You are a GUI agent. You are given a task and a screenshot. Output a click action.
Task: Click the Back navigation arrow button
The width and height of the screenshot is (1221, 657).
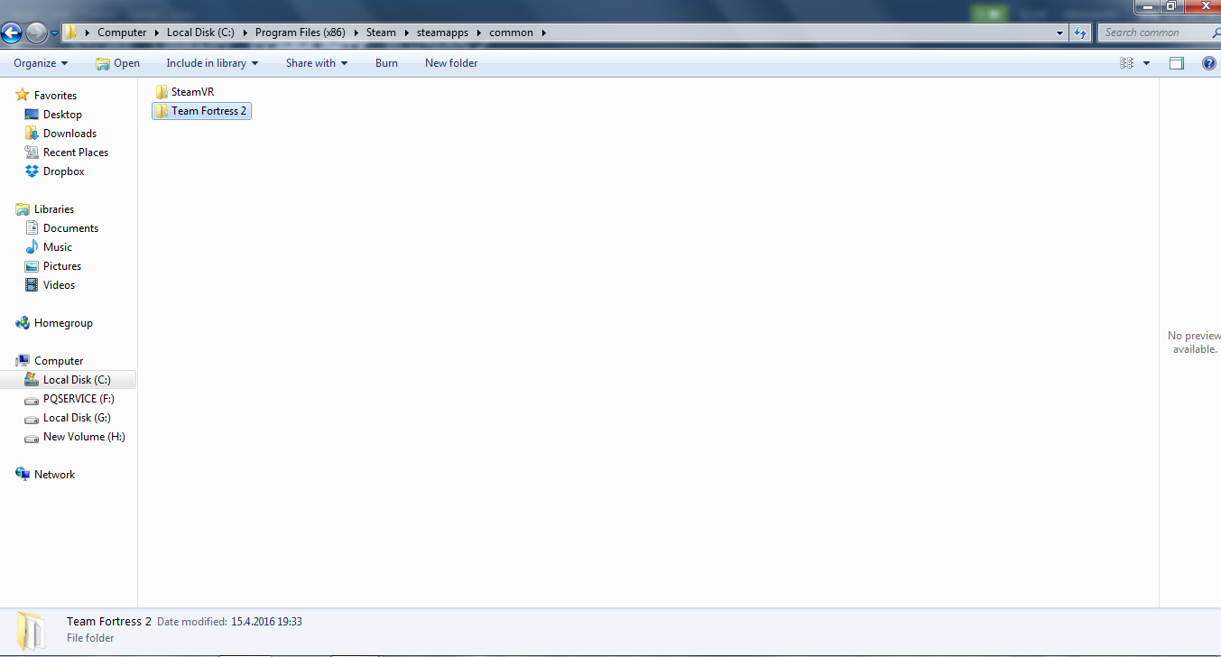[x=12, y=33]
